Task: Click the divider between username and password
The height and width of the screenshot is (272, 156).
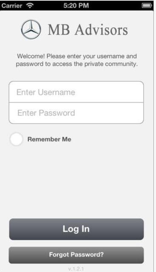Action: [76, 102]
